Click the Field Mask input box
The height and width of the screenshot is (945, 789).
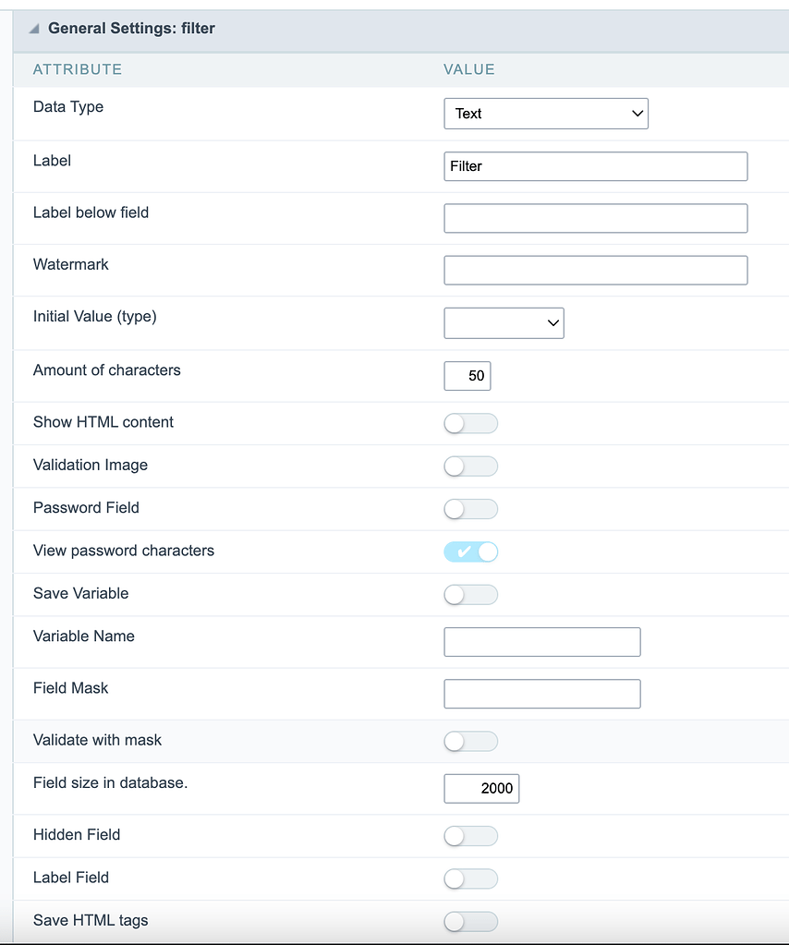click(542, 694)
